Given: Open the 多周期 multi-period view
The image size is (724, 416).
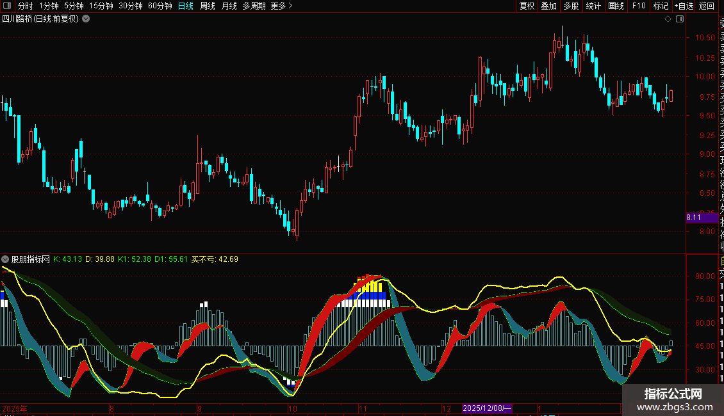Looking at the screenshot, I should click(x=254, y=6).
